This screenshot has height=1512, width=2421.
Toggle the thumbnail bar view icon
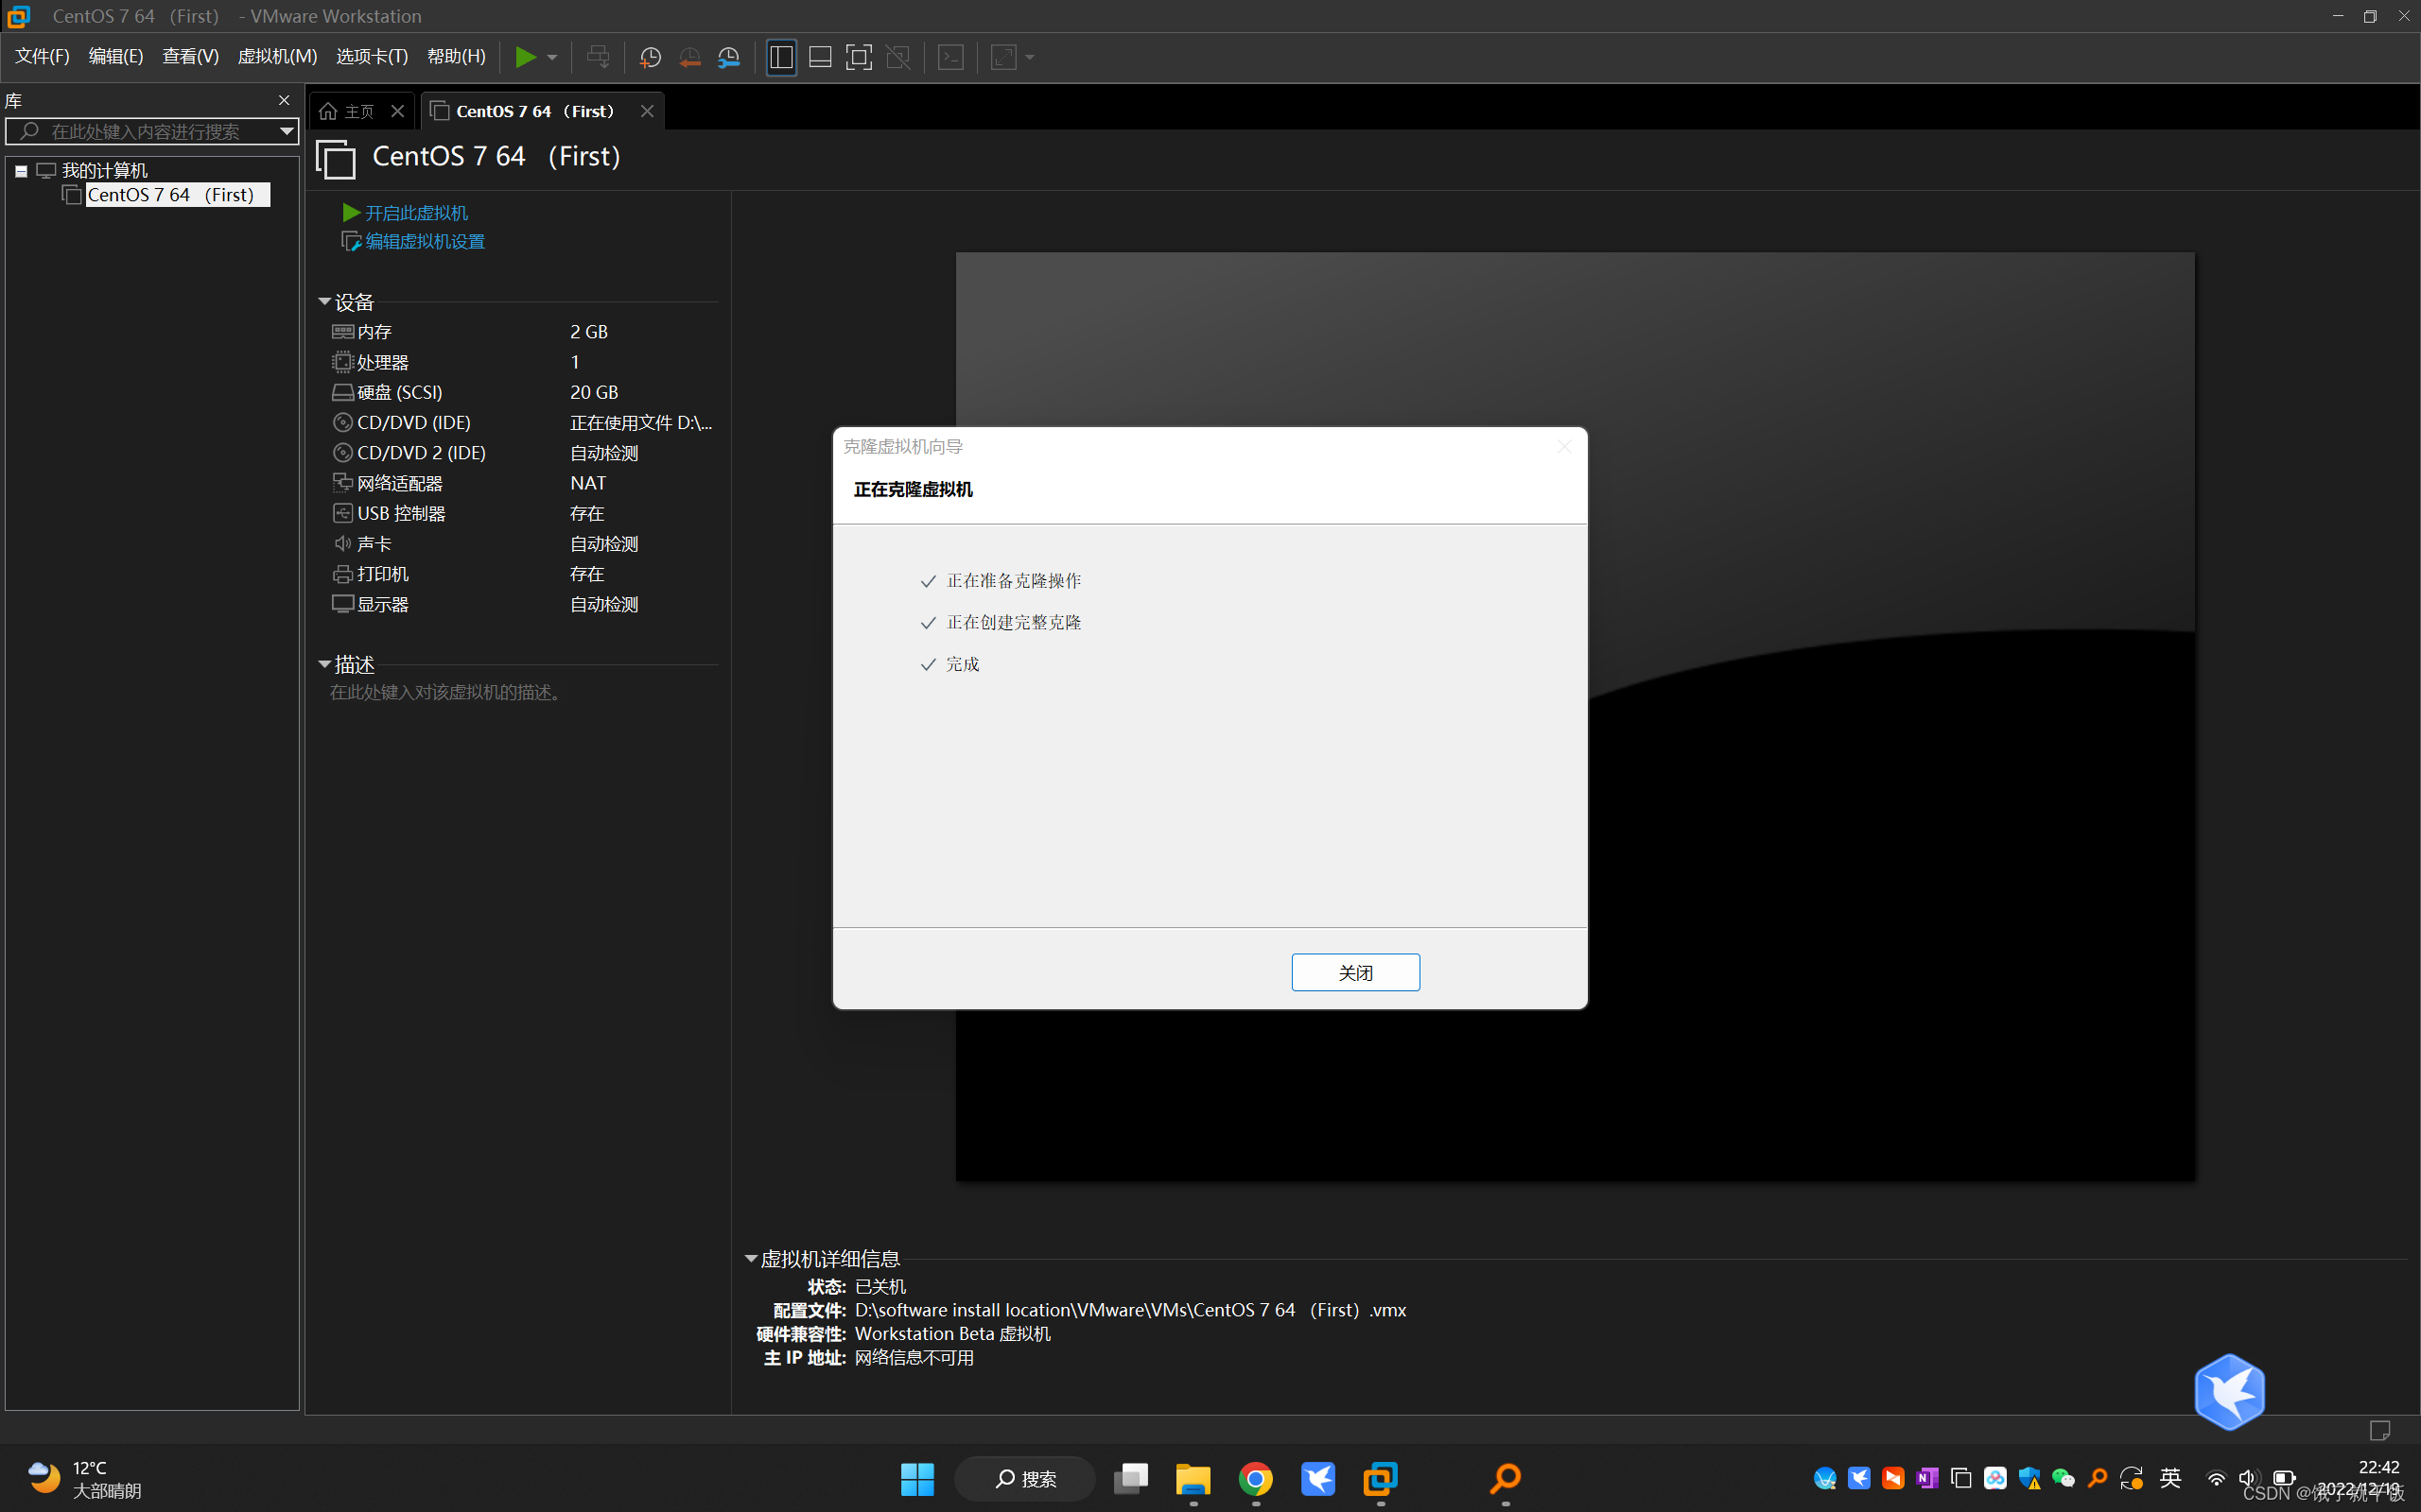tap(820, 57)
